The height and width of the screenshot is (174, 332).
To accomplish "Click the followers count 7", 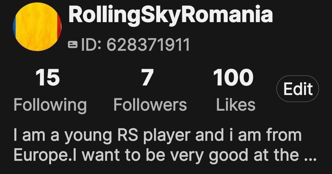I will [147, 78].
